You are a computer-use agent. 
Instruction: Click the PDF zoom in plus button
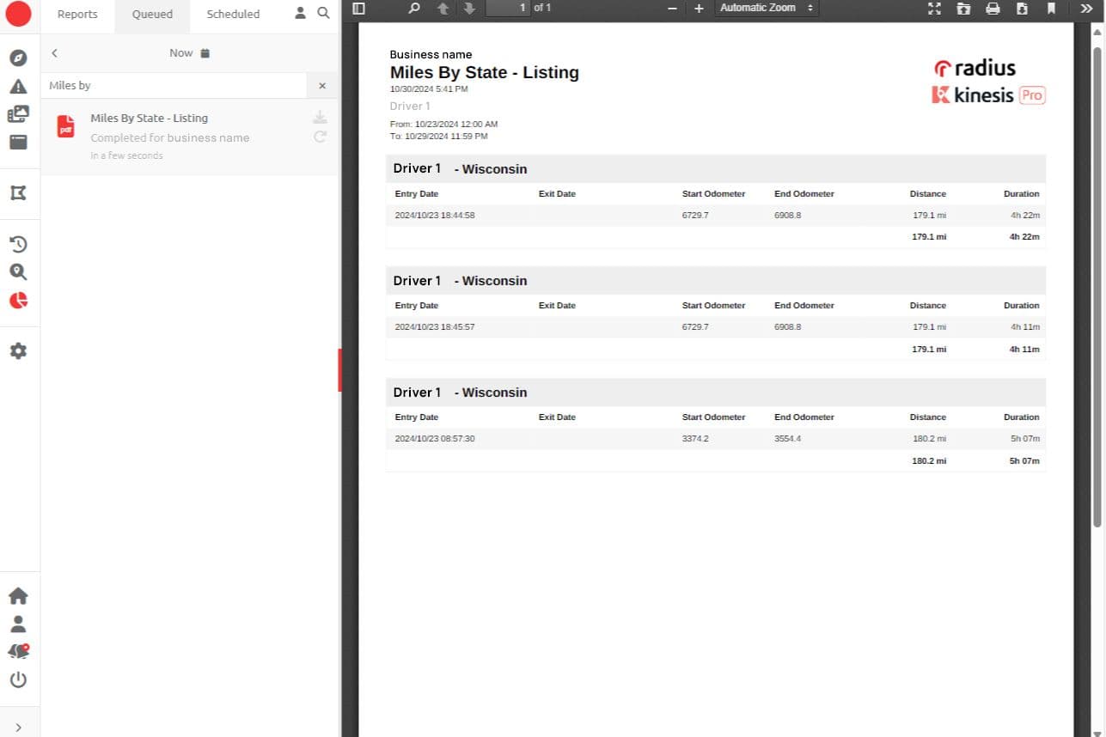pos(699,9)
